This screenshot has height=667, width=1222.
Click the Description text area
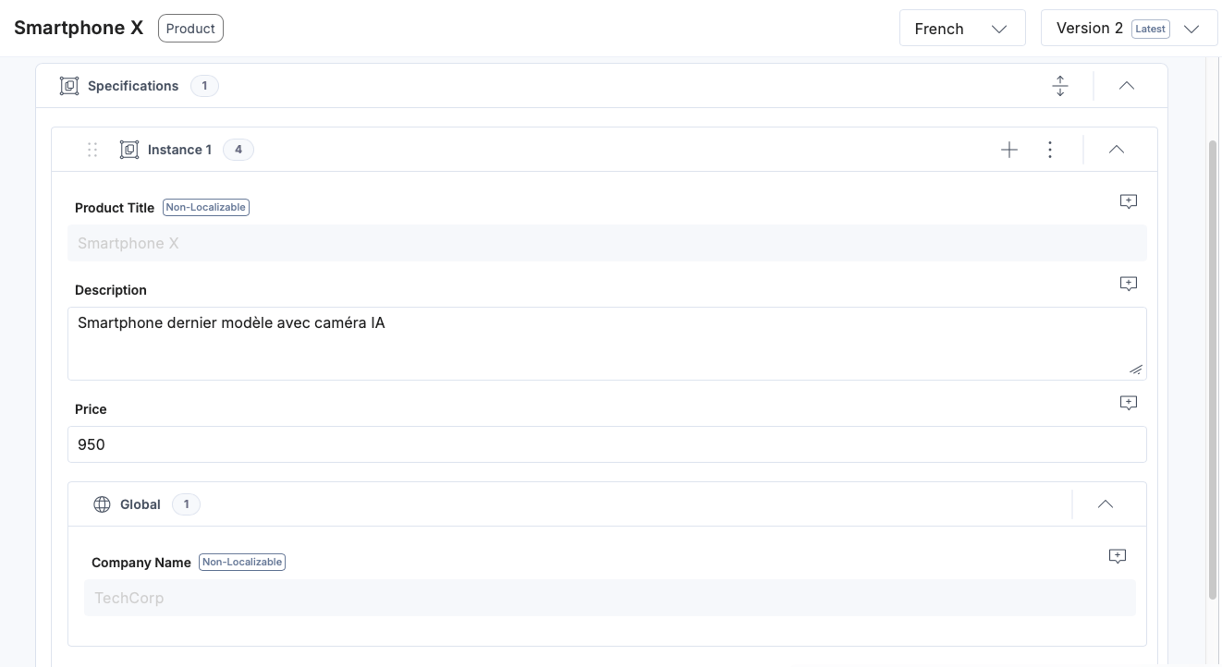coord(607,344)
